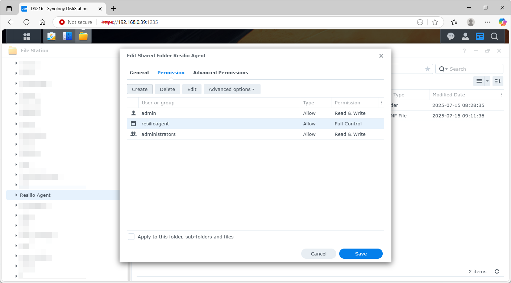Open DSM system search magnifier
The image size is (511, 283).
tap(494, 36)
